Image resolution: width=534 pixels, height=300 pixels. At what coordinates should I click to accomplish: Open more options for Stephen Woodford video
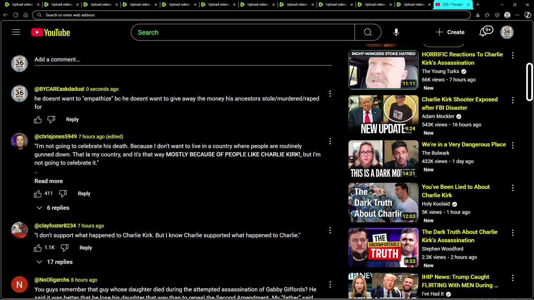pos(513,232)
